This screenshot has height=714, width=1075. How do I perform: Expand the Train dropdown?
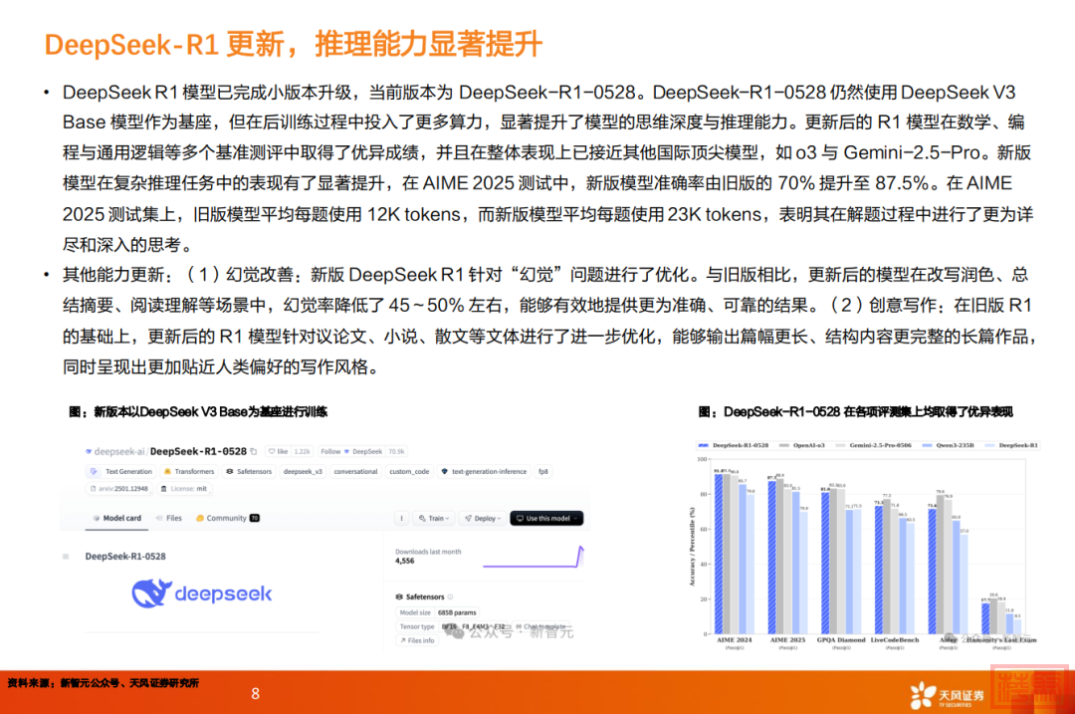click(434, 519)
